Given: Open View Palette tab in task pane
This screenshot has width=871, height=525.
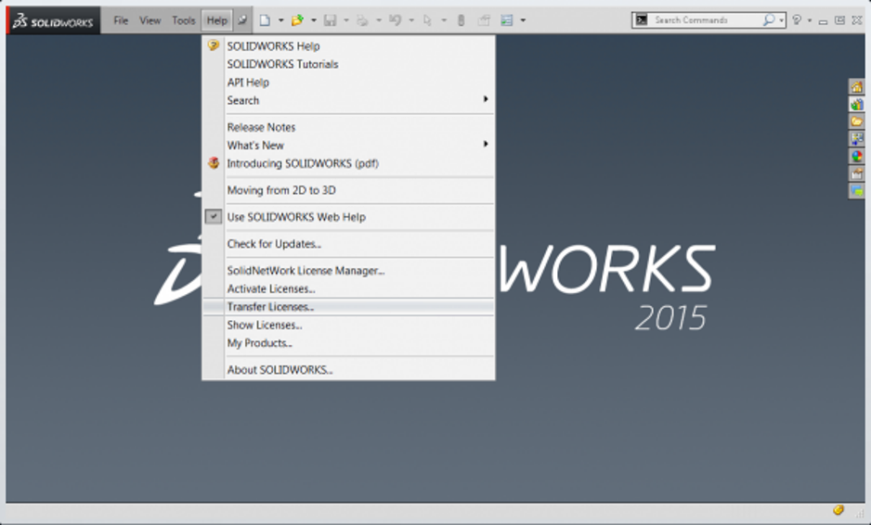Looking at the screenshot, I should (x=856, y=139).
